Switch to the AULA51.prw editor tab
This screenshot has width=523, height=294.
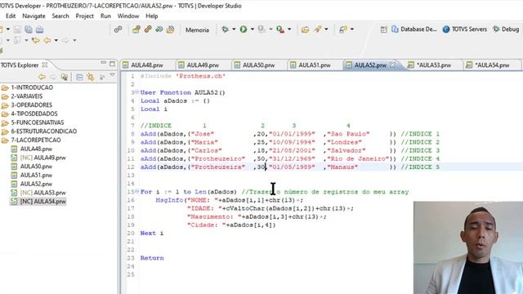tap(315, 65)
